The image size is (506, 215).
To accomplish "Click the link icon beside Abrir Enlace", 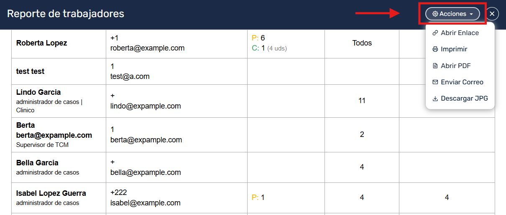I will click(x=435, y=33).
